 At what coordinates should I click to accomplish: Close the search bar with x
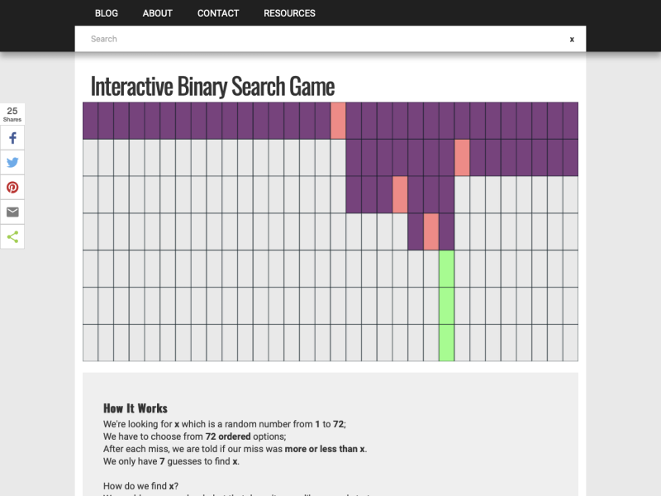(571, 39)
